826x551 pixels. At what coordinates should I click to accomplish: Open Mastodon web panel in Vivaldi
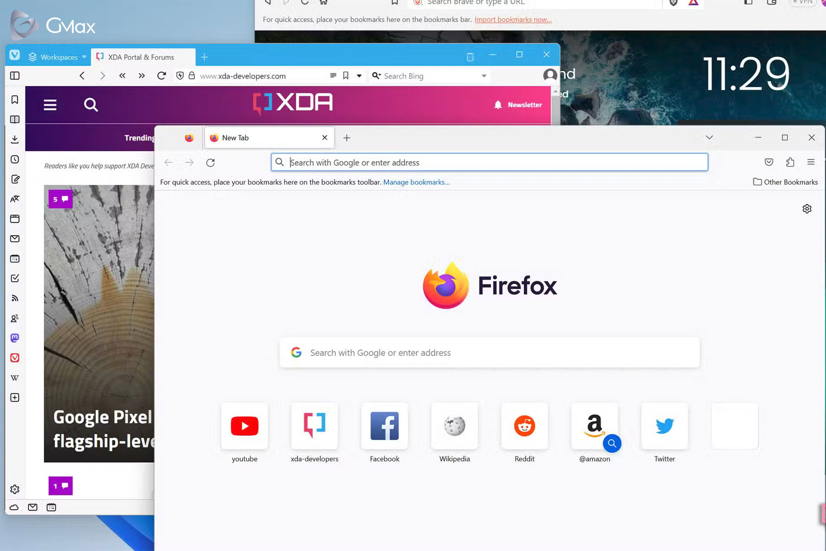pyautogui.click(x=15, y=338)
